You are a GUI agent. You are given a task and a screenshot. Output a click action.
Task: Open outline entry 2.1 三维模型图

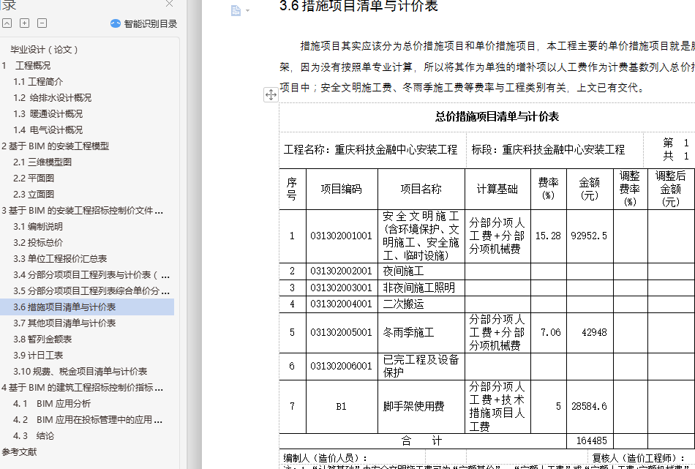coord(42,162)
